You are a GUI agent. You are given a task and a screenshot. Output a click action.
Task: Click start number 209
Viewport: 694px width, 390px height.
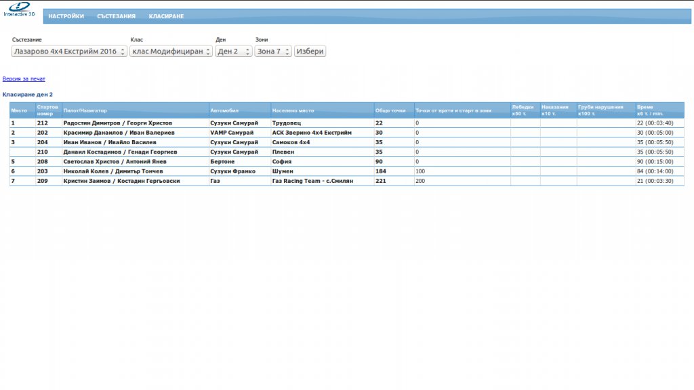pyautogui.click(x=43, y=181)
